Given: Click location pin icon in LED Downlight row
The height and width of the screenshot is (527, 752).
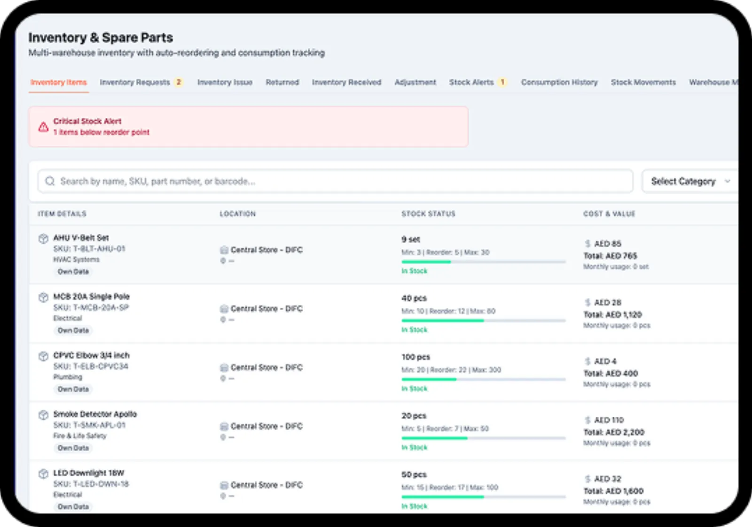Looking at the screenshot, I should pos(223,496).
